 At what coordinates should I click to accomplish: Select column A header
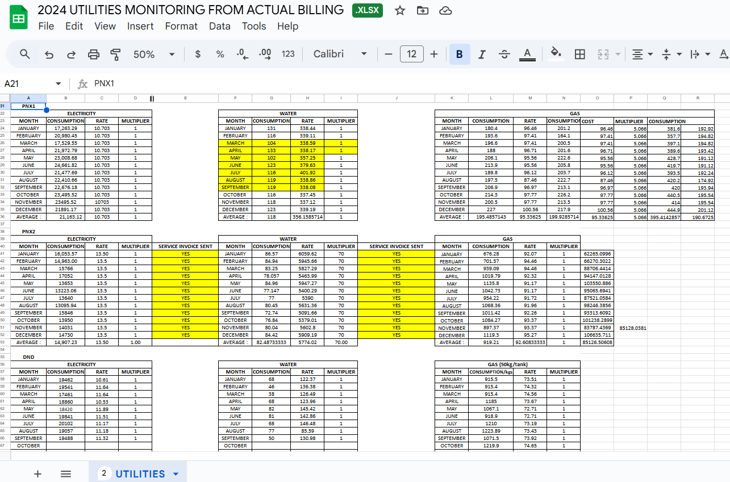(x=28, y=98)
